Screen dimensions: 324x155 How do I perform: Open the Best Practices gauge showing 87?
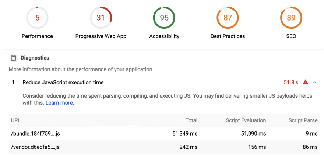pyautogui.click(x=228, y=18)
